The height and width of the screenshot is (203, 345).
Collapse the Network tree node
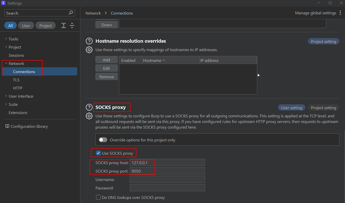(6, 63)
